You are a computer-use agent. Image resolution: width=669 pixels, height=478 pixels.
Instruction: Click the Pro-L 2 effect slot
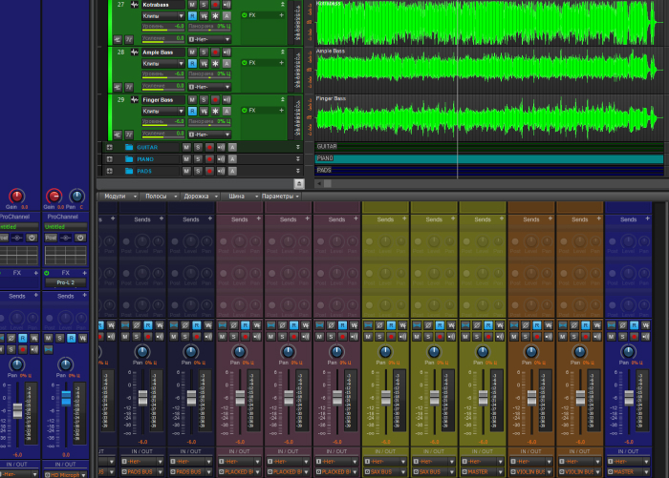pos(65,283)
